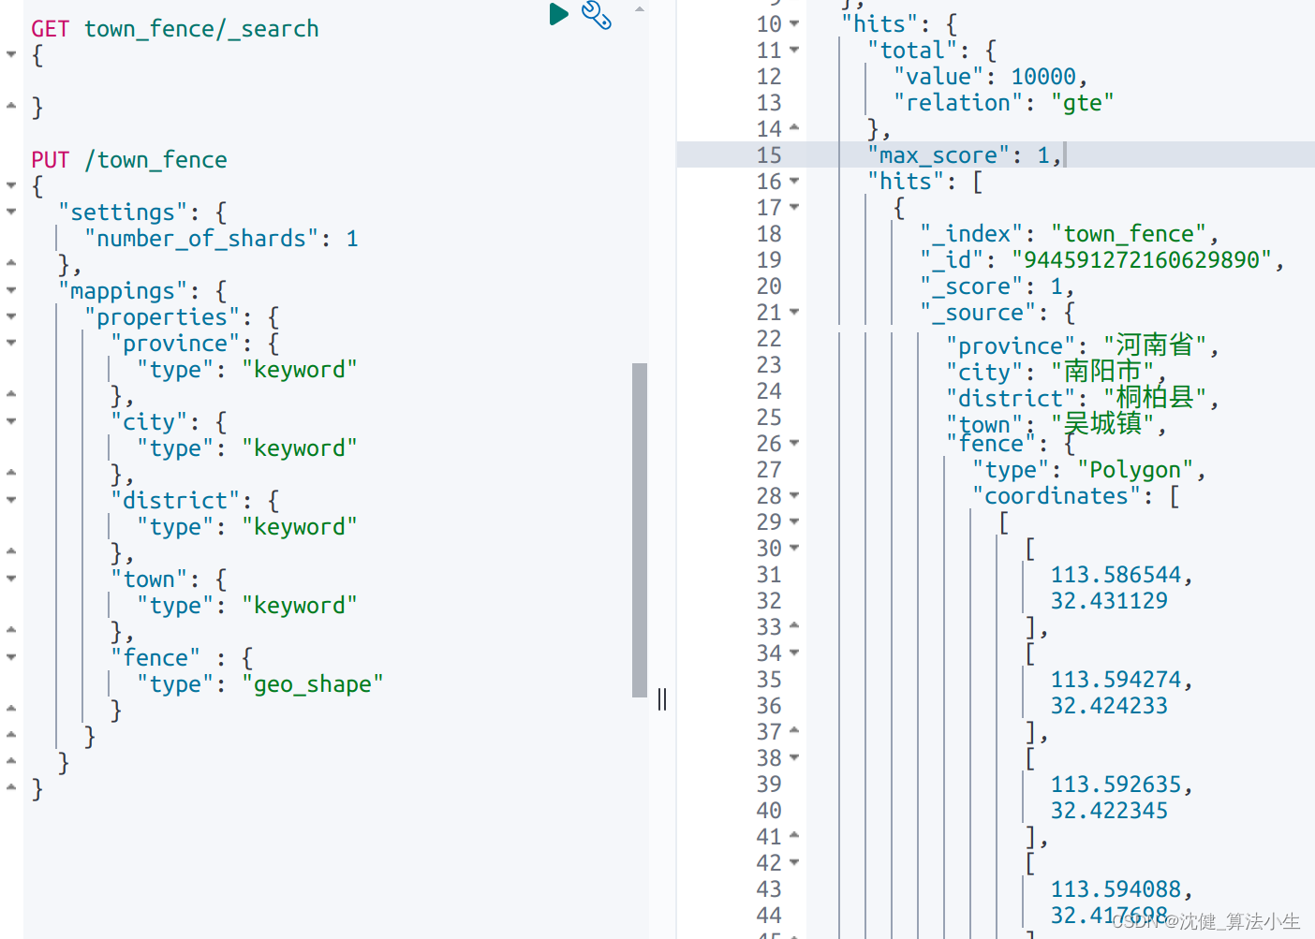Click "keyword" value under town mapping
The width and height of the screenshot is (1315, 939).
point(300,606)
